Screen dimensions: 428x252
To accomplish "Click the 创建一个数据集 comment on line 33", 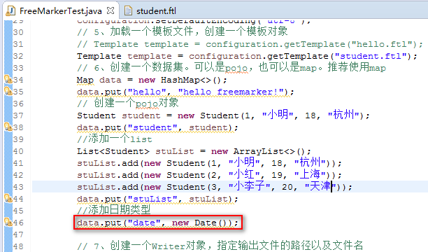I will (x=231, y=67).
